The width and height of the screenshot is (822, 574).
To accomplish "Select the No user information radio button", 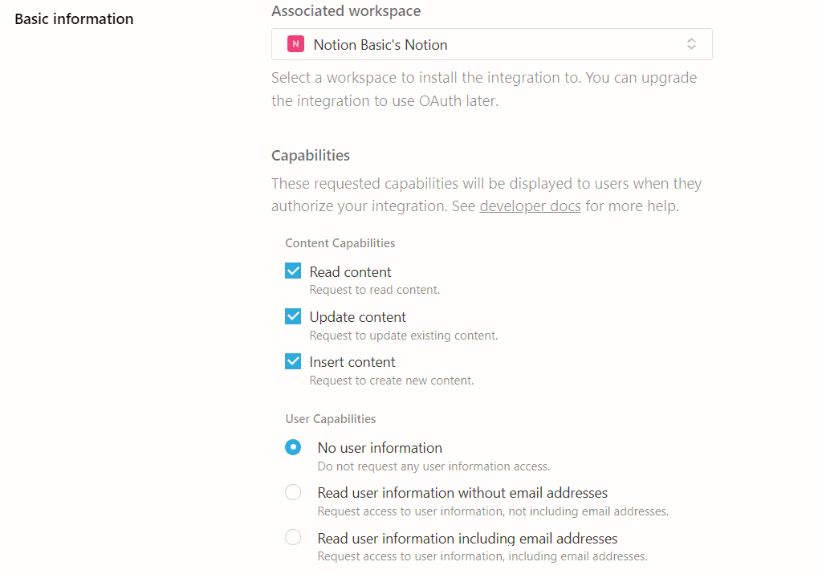I will tap(293, 447).
